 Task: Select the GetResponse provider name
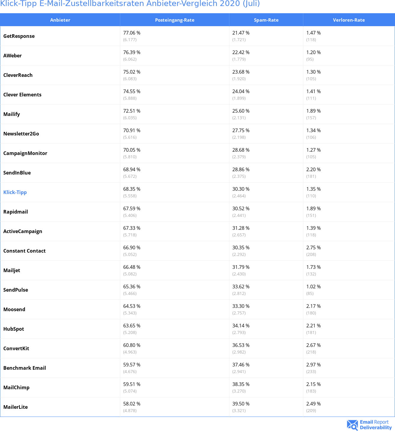coord(19,36)
